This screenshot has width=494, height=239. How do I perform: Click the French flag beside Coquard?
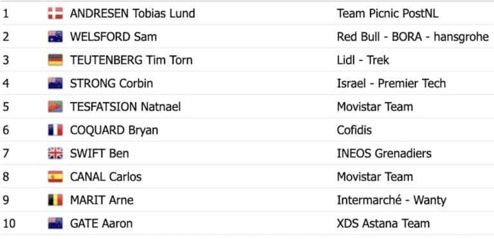point(55,130)
